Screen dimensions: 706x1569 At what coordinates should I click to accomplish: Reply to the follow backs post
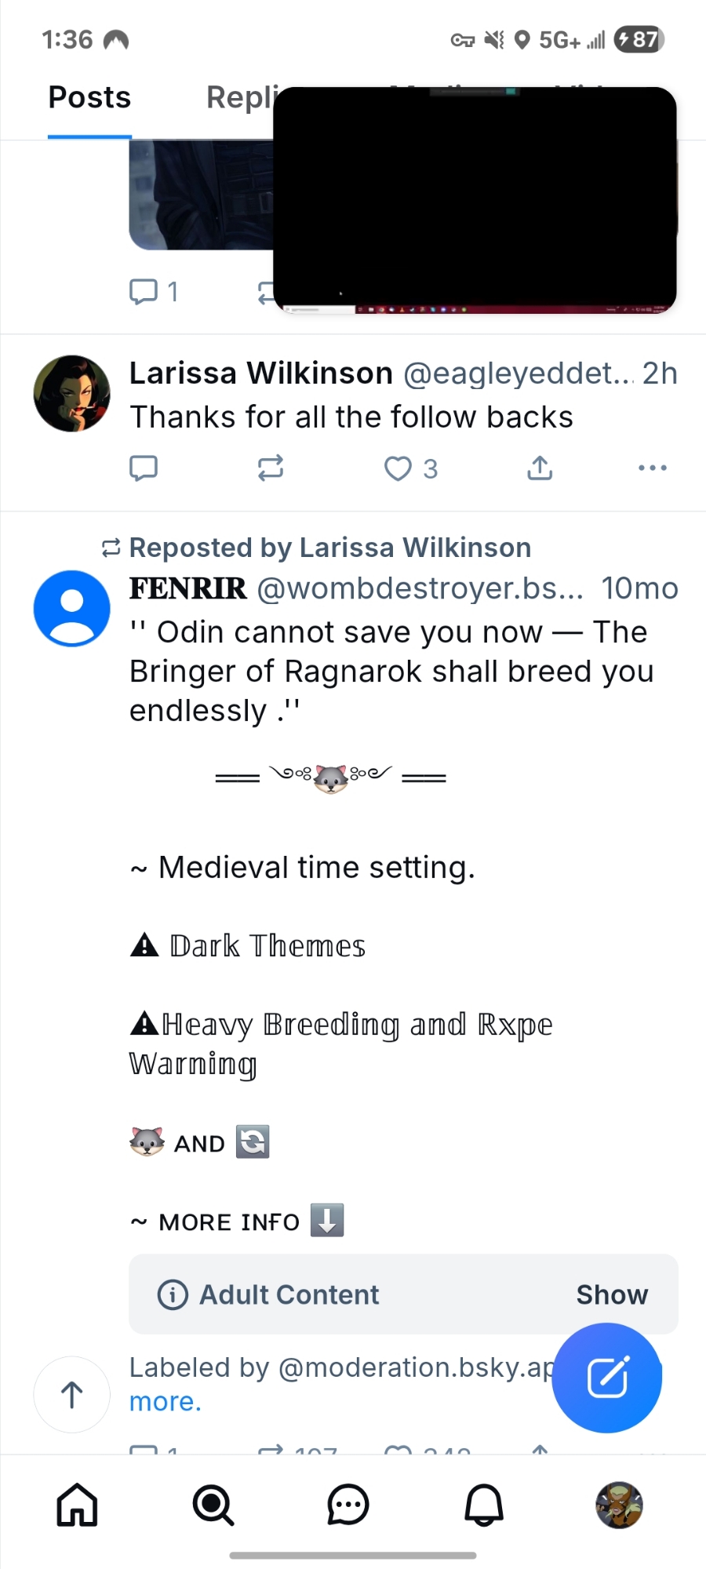click(144, 468)
